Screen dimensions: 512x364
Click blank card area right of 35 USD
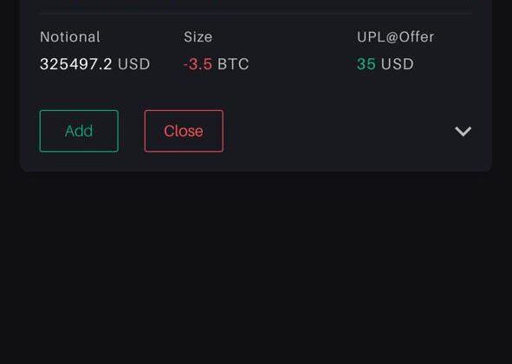pyautogui.click(x=450, y=64)
